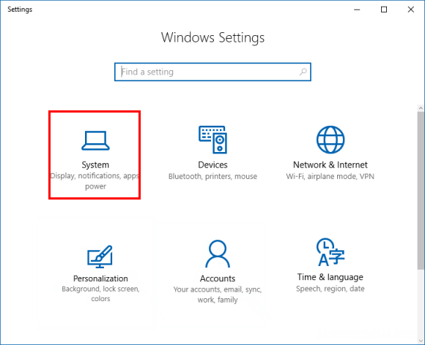The height and width of the screenshot is (345, 425).
Task: Click 'Speech, region, date' description
Action: tap(330, 289)
